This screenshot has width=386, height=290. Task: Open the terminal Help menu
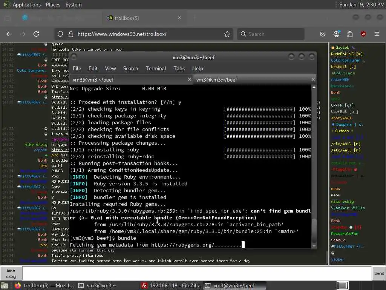pos(198,69)
